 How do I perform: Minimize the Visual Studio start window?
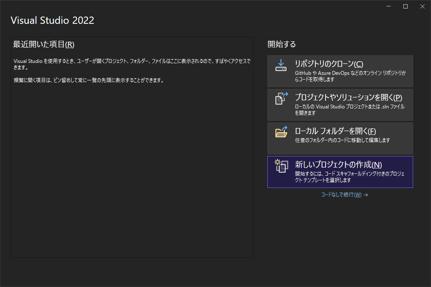tap(388, 6)
